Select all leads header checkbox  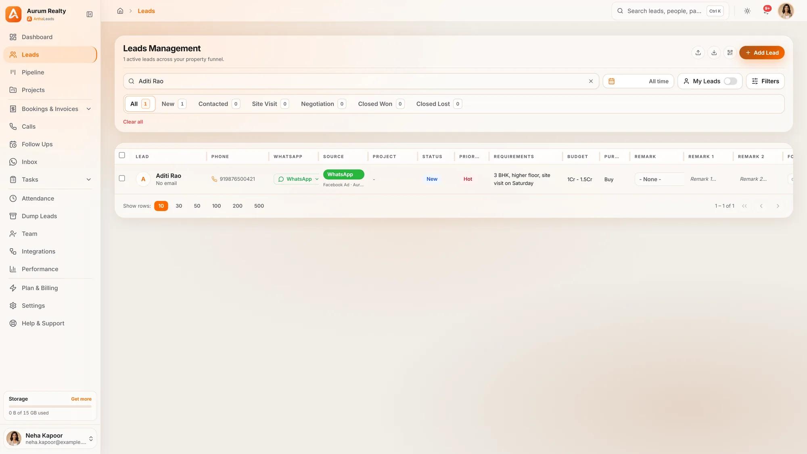tap(122, 155)
